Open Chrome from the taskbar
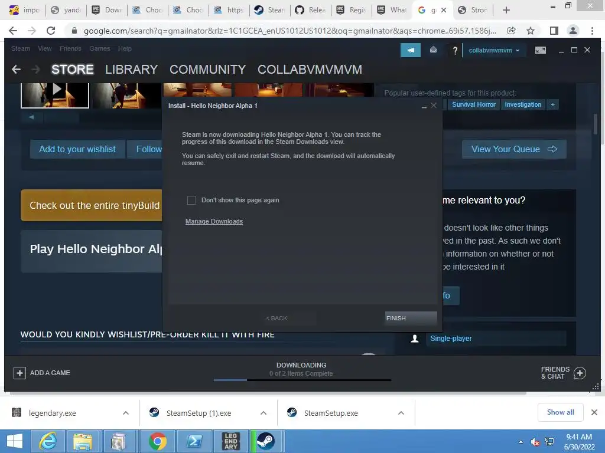The width and height of the screenshot is (605, 453). pos(157,441)
